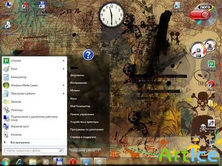Click the Nero disc gadget

click(203, 15)
